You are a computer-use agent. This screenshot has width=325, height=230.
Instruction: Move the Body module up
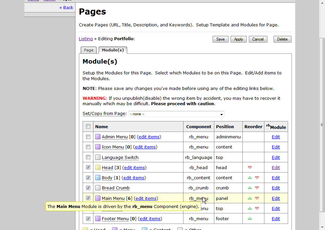(250, 178)
